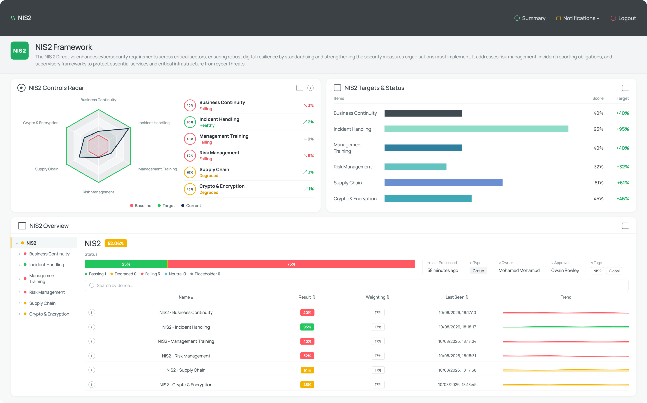Expand the Supply Chain tree node
647x403 pixels.
coord(20,303)
